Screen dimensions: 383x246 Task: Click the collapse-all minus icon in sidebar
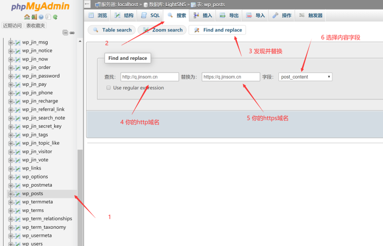click(x=65, y=33)
